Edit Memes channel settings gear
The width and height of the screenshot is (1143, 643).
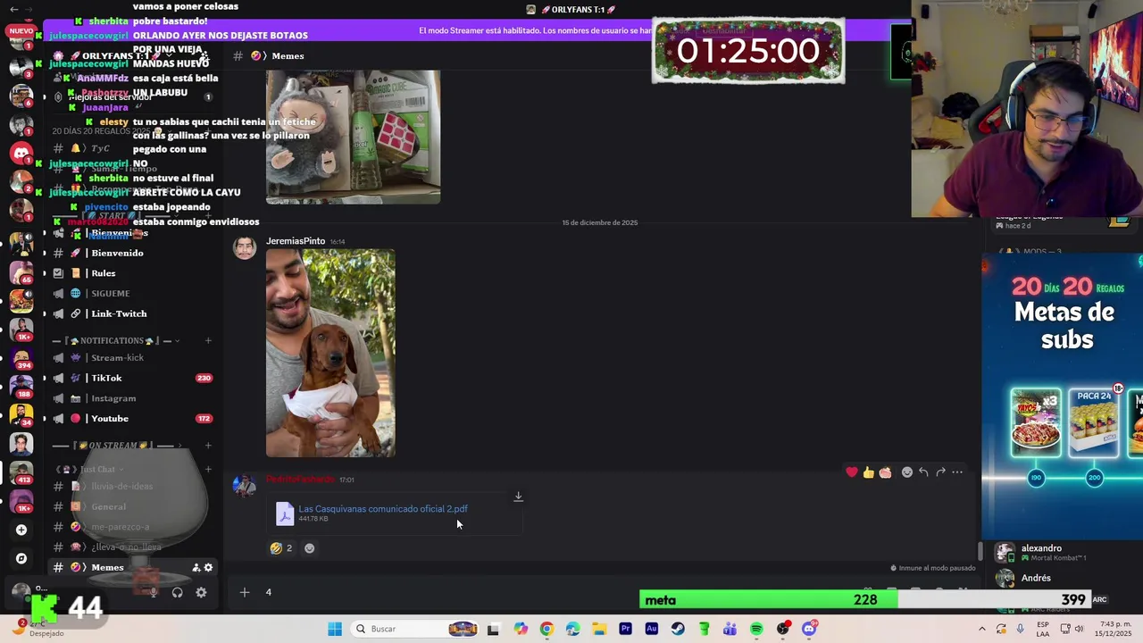[209, 568]
